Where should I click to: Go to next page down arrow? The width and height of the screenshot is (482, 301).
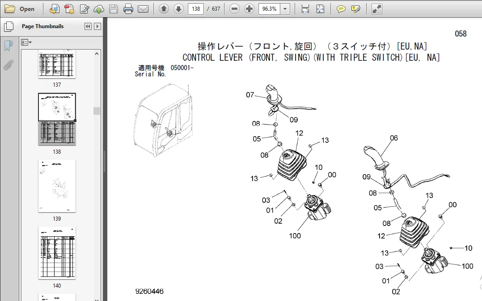(x=178, y=9)
